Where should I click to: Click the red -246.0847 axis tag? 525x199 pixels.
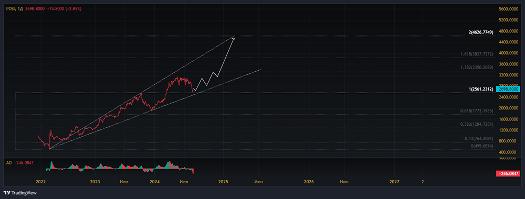[x=508, y=174]
